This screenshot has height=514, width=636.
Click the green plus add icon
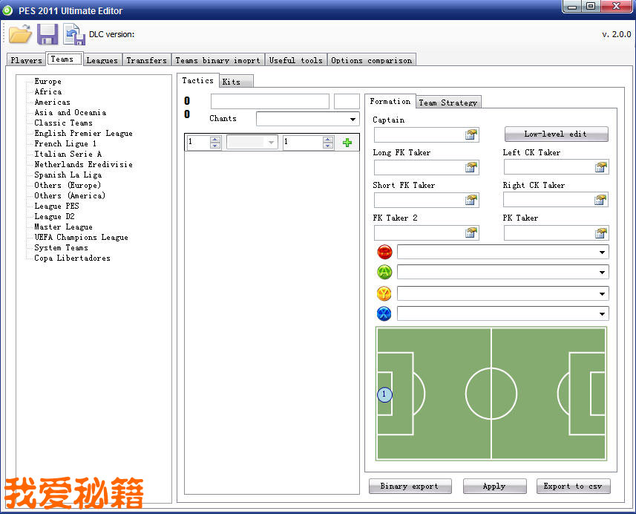pos(347,143)
